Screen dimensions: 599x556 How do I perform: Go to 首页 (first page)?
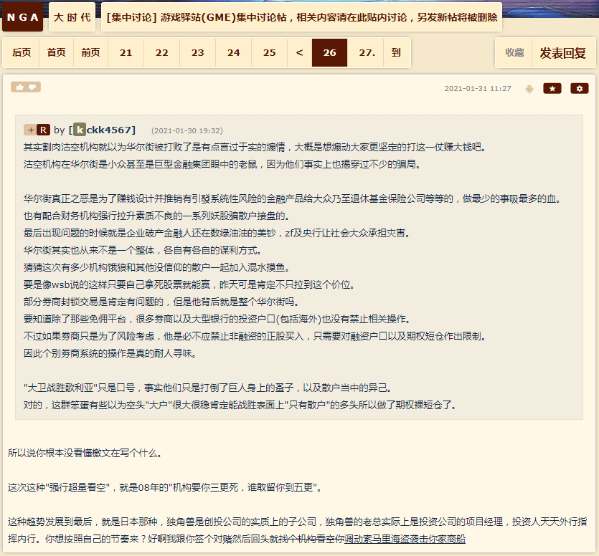[56, 52]
